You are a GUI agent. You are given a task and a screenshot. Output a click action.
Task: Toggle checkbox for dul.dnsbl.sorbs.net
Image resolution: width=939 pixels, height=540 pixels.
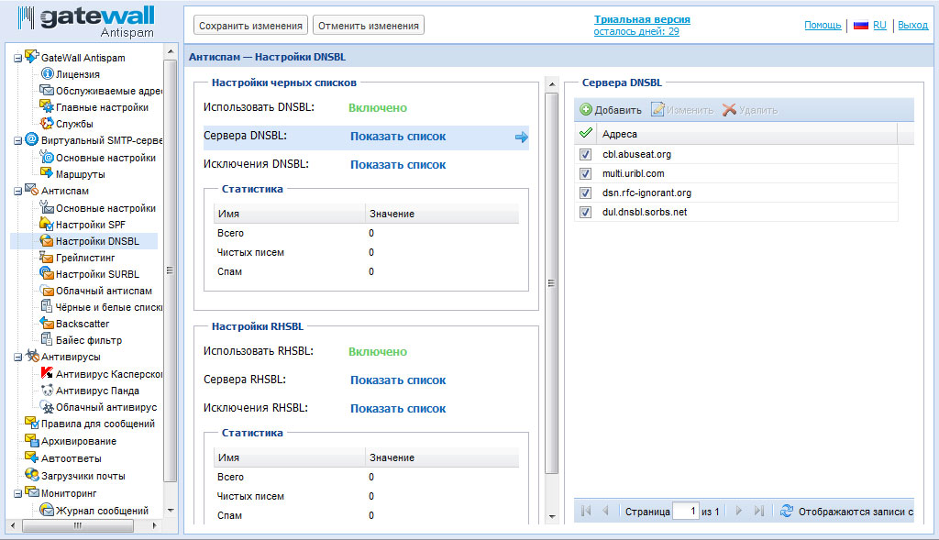586,212
